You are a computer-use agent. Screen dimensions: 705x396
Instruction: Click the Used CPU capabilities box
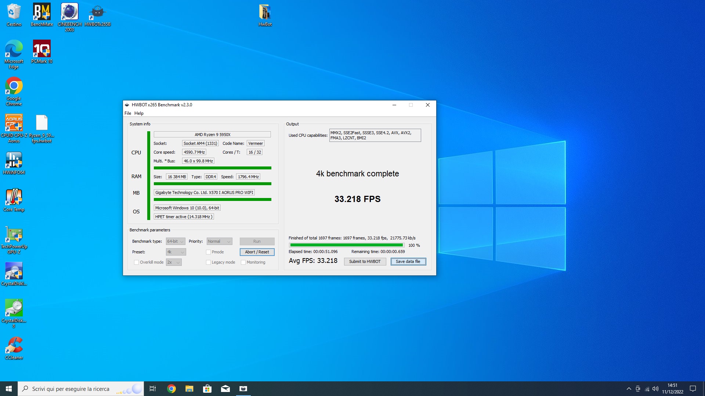coord(375,135)
